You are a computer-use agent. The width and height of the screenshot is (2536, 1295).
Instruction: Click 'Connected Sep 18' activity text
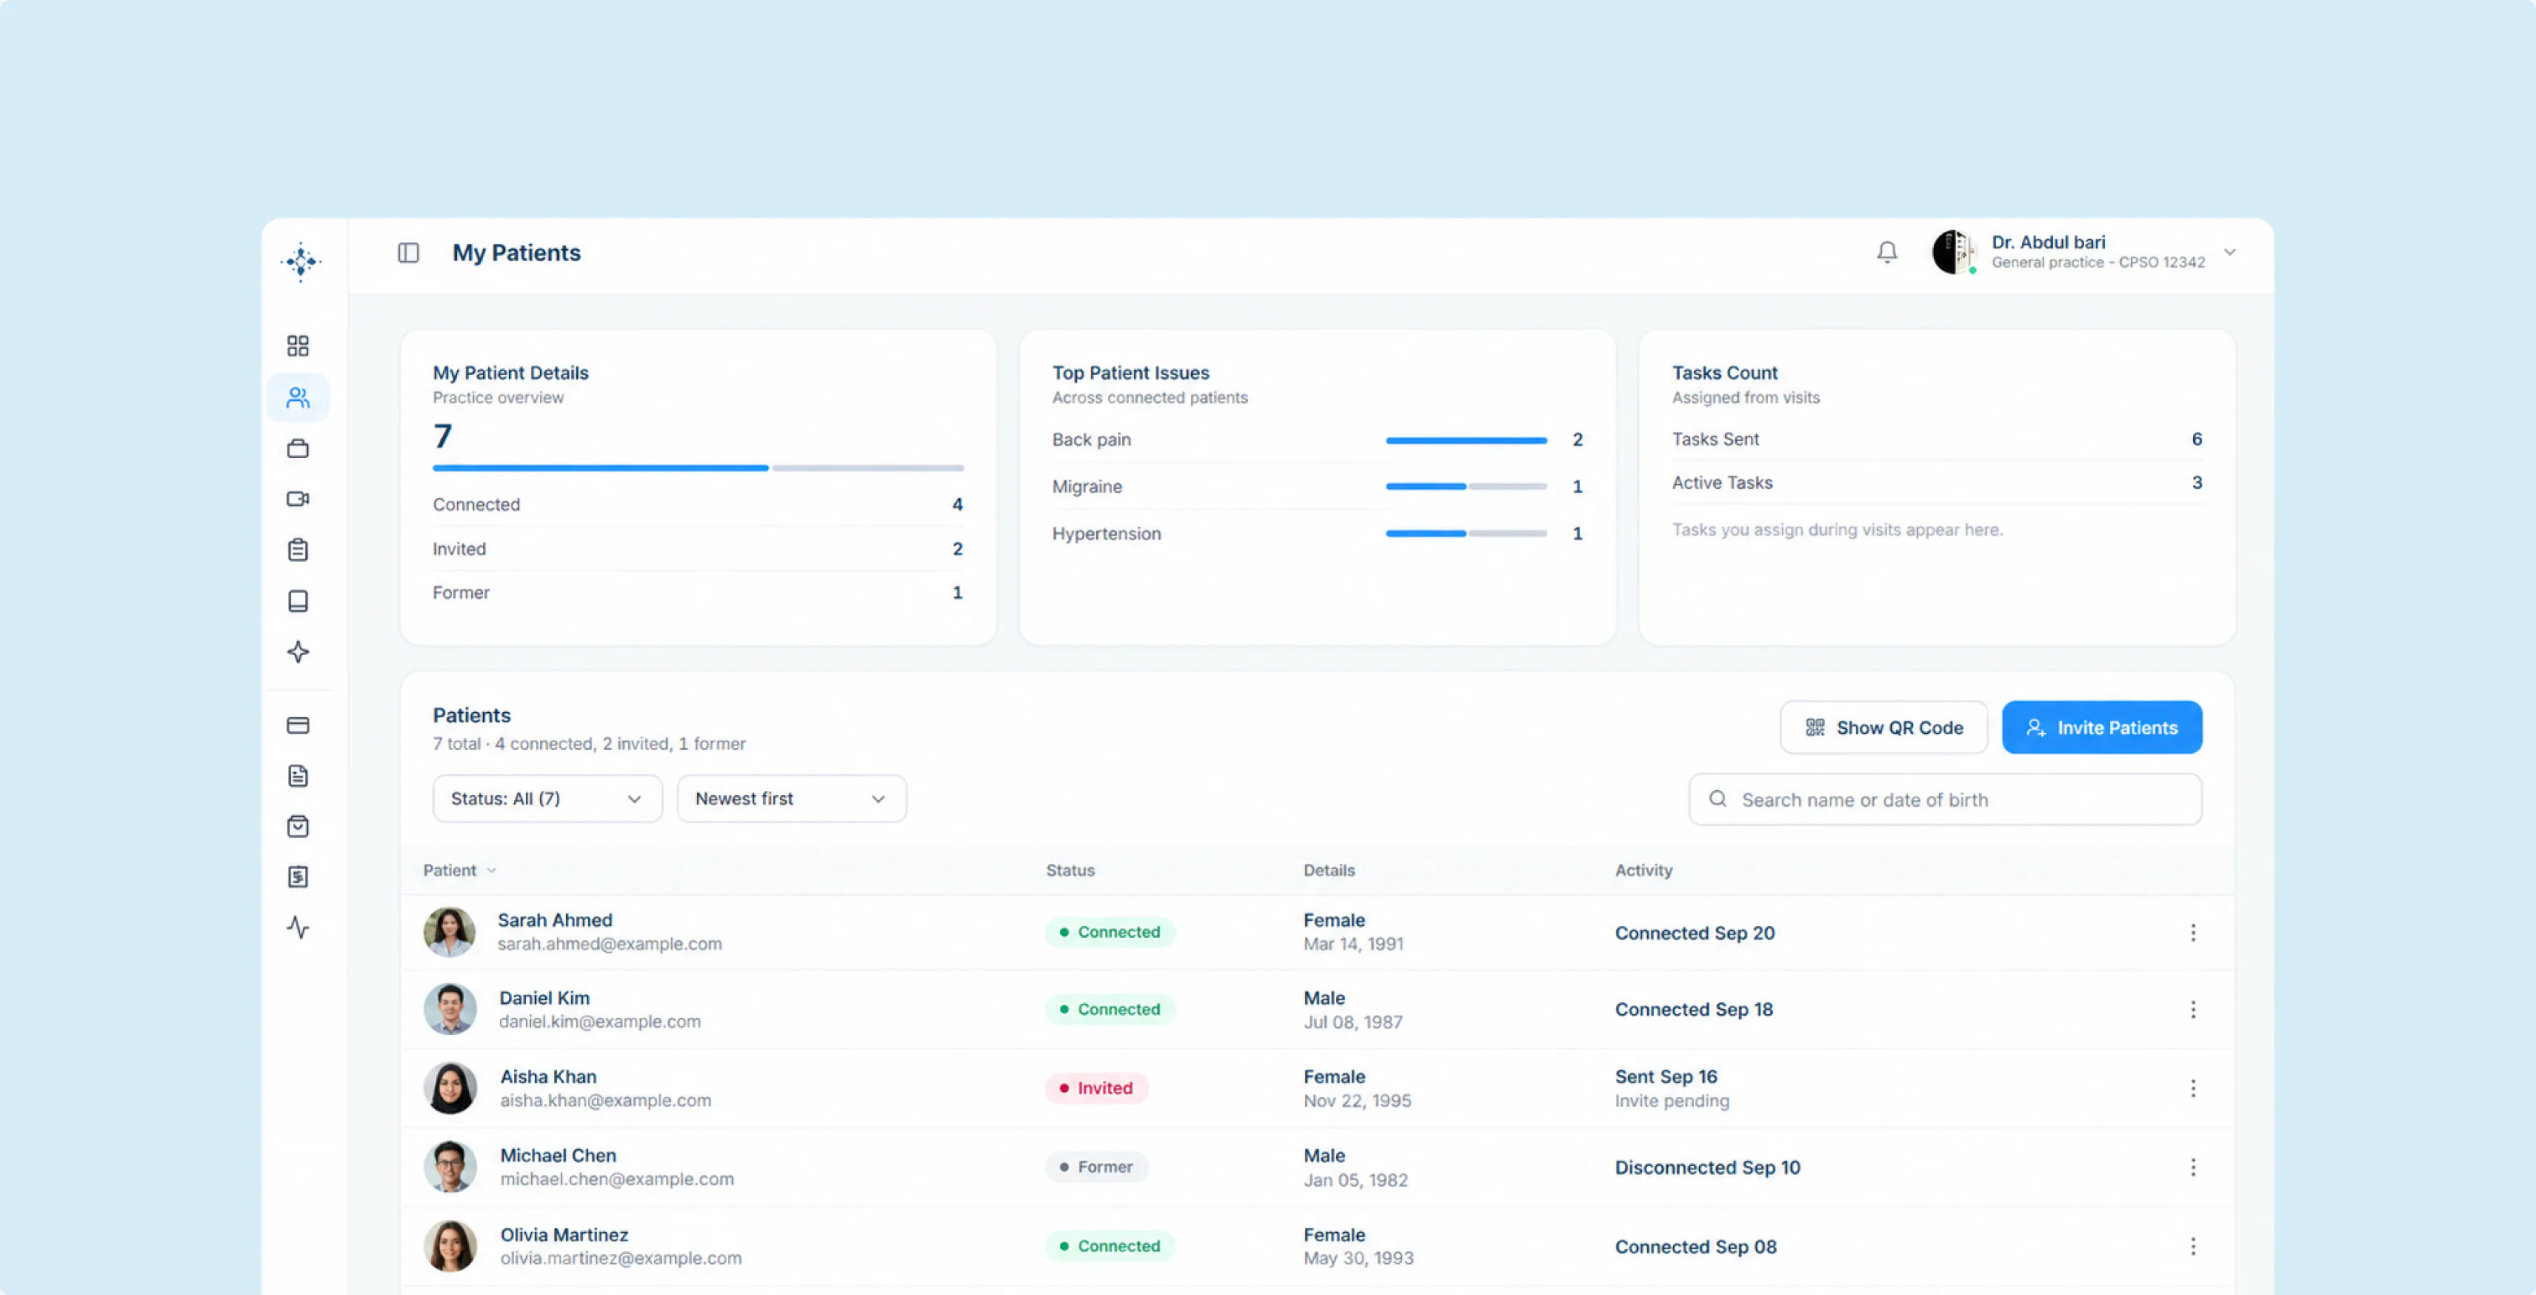point(1693,1009)
